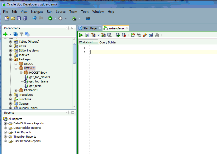Expand the Indexes node

click(x=10, y=55)
